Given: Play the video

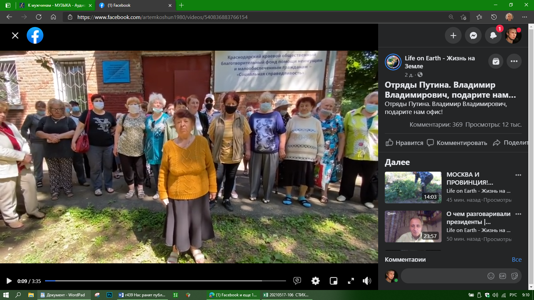Looking at the screenshot, I should click(x=9, y=281).
